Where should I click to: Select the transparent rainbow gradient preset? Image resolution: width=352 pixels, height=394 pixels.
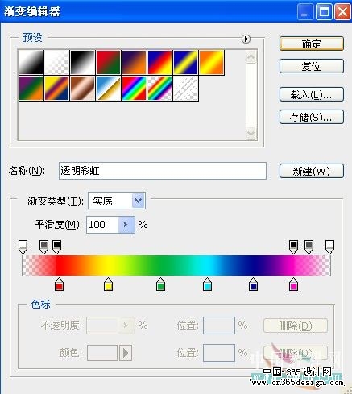tap(159, 88)
